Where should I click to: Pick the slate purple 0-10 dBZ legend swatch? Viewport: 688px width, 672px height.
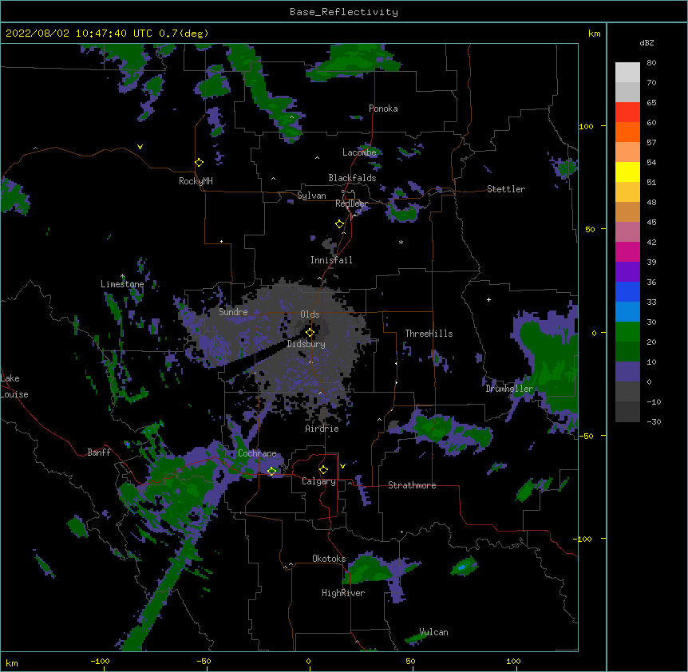click(x=627, y=372)
